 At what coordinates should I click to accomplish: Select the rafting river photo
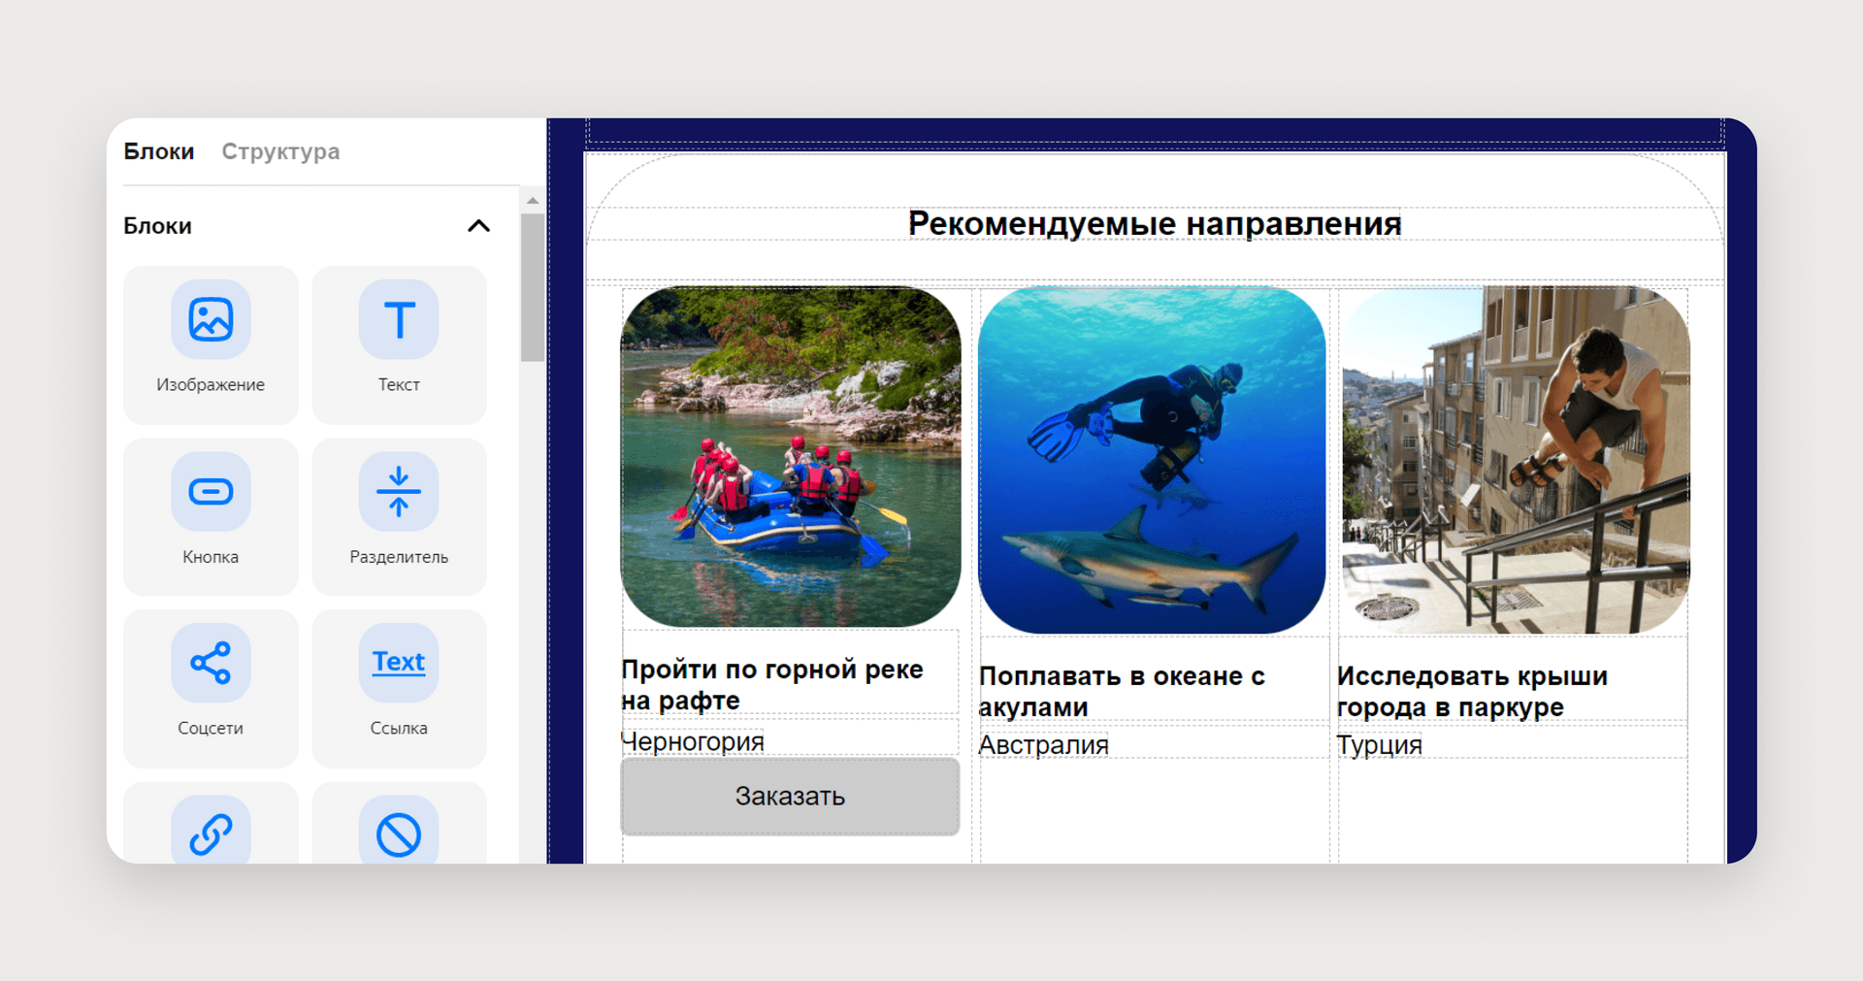click(x=791, y=456)
